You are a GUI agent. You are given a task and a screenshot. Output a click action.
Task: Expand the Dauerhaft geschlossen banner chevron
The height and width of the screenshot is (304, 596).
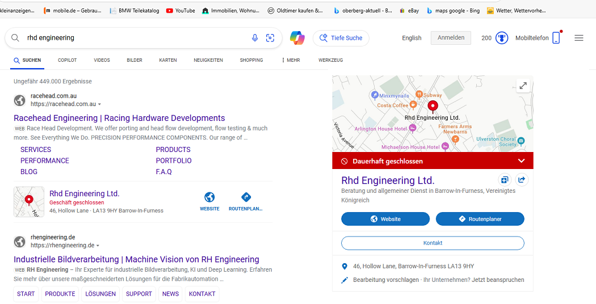[521, 161]
